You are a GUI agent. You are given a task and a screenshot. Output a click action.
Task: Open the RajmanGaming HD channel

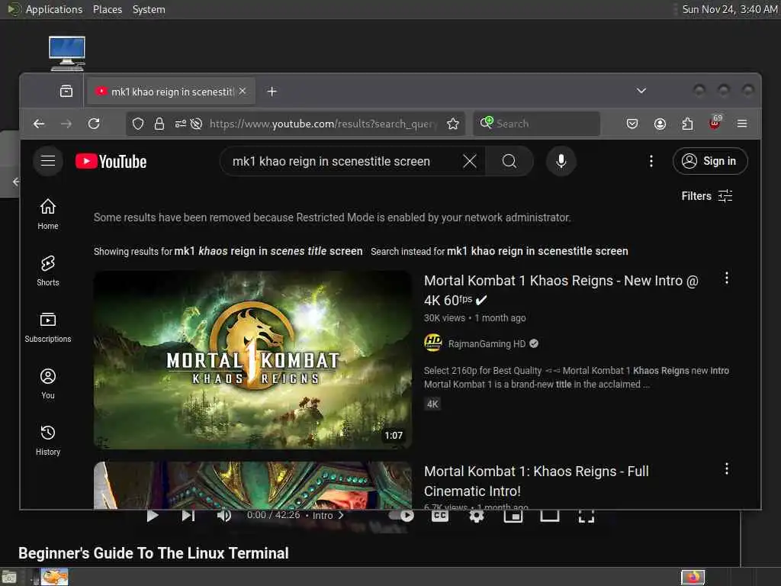[487, 344]
